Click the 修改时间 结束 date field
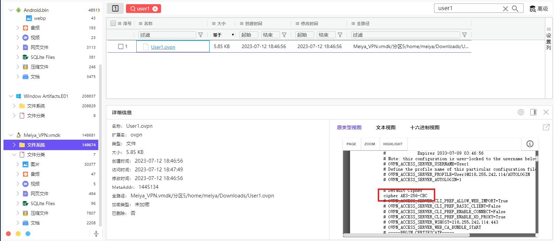Viewport: 554px width, 241px height. [x=326, y=35]
